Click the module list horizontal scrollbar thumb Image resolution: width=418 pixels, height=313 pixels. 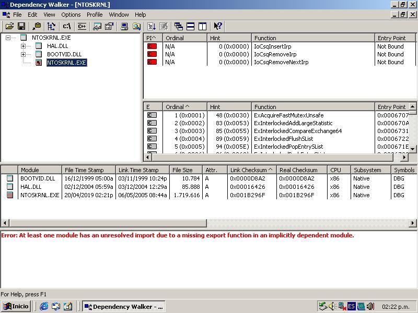click(x=108, y=223)
